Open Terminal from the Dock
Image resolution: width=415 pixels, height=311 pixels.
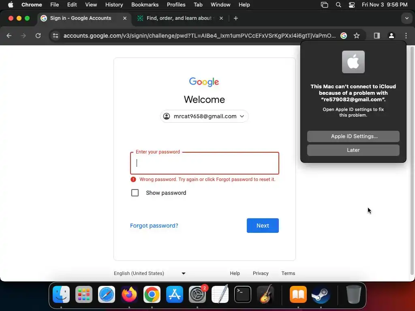(242, 294)
